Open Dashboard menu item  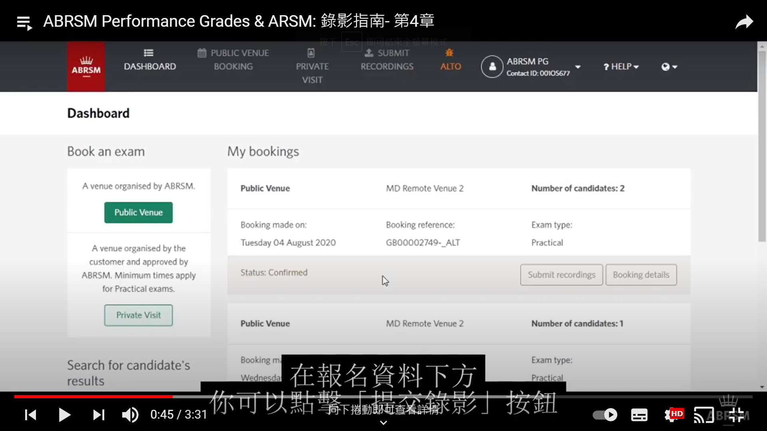(x=150, y=61)
